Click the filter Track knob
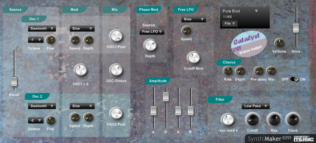The height and width of the screenshot is (143, 316). coord(293,119)
